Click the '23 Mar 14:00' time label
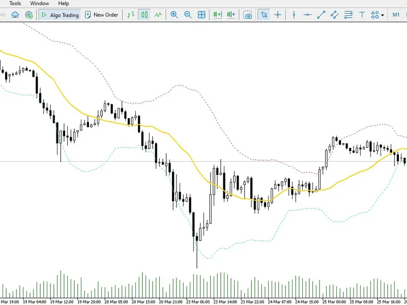 225,302
